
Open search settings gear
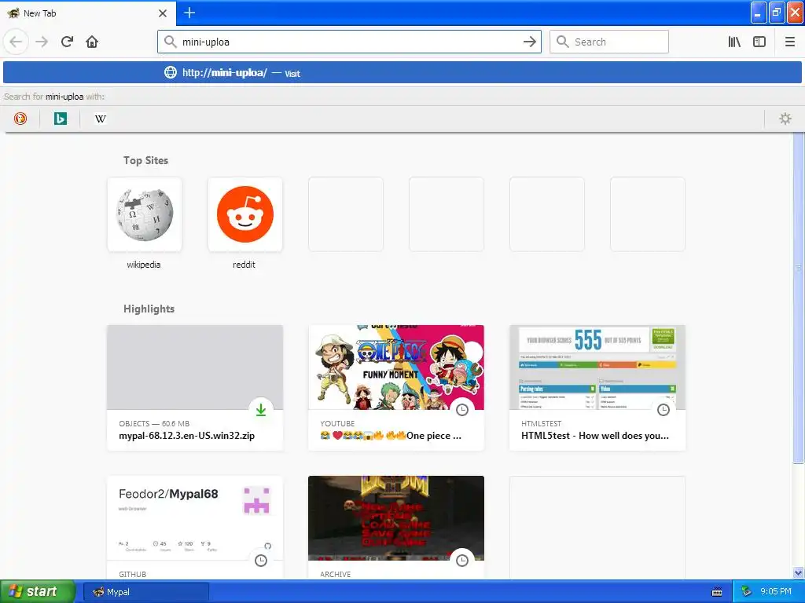click(785, 119)
